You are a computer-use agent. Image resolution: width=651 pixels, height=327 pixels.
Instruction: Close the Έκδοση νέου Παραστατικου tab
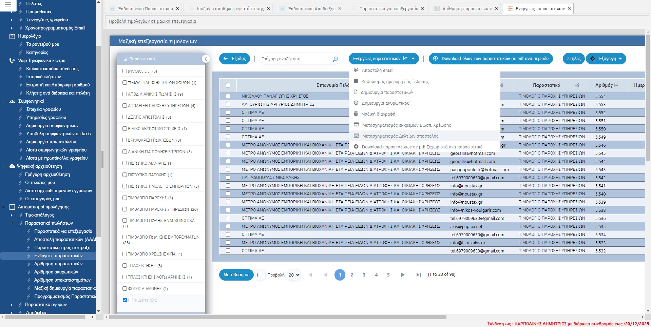coord(177,9)
